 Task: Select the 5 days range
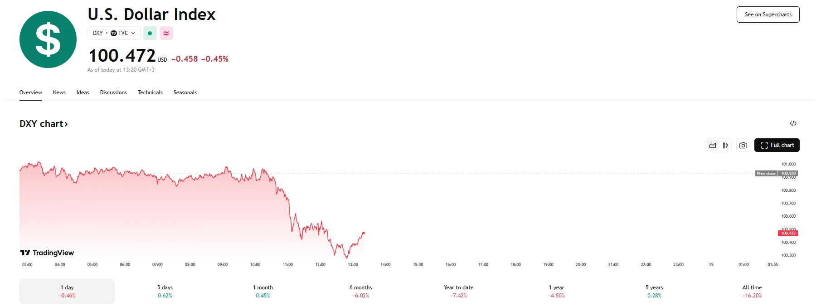[165, 291]
